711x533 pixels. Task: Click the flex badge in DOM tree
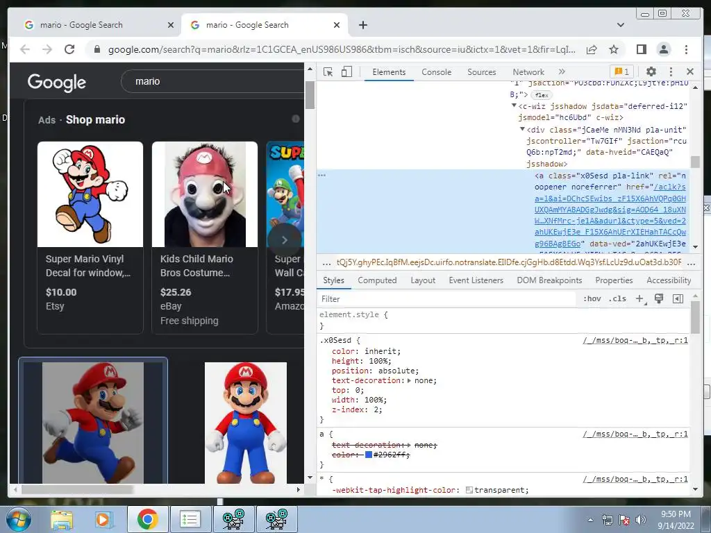click(x=542, y=95)
